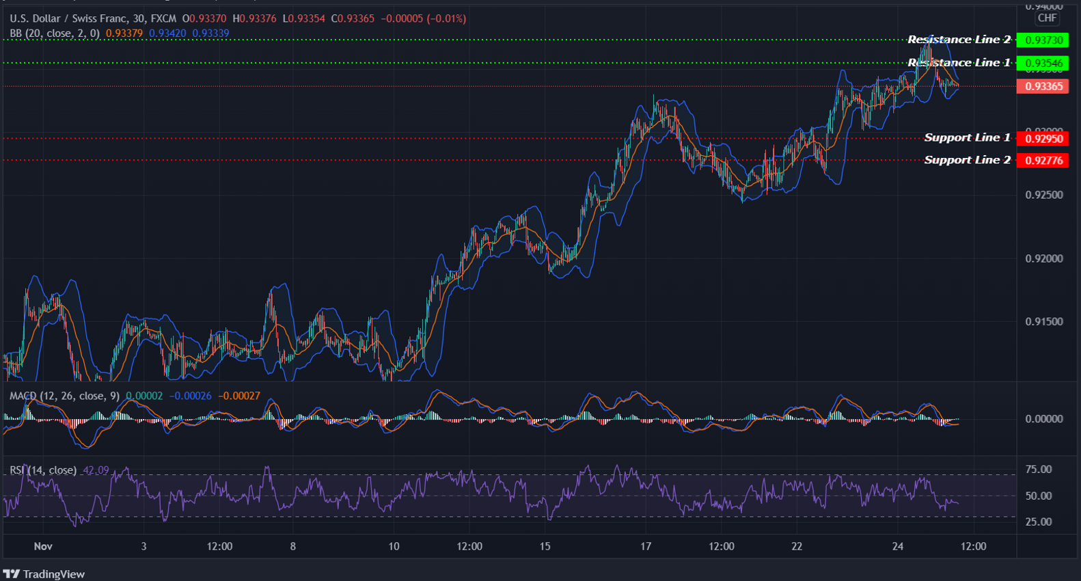Click the open price value O0.93370
This screenshot has height=581, width=1081.
[204, 18]
